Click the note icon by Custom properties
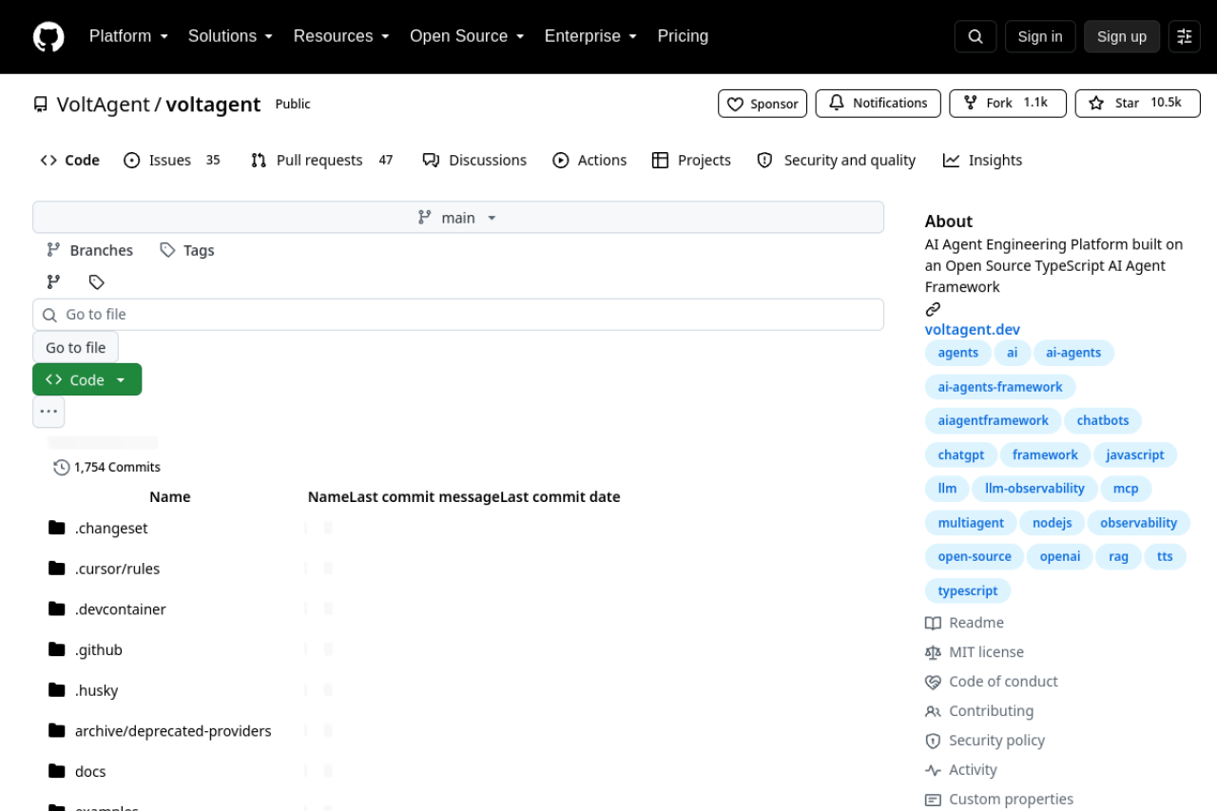 click(933, 800)
